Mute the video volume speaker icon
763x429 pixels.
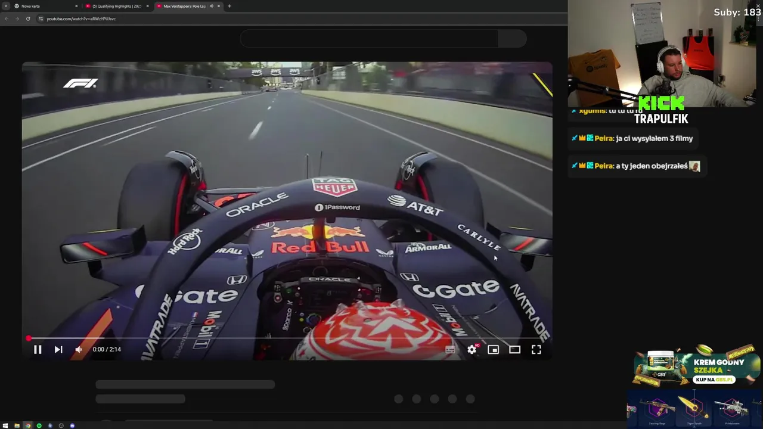click(79, 350)
